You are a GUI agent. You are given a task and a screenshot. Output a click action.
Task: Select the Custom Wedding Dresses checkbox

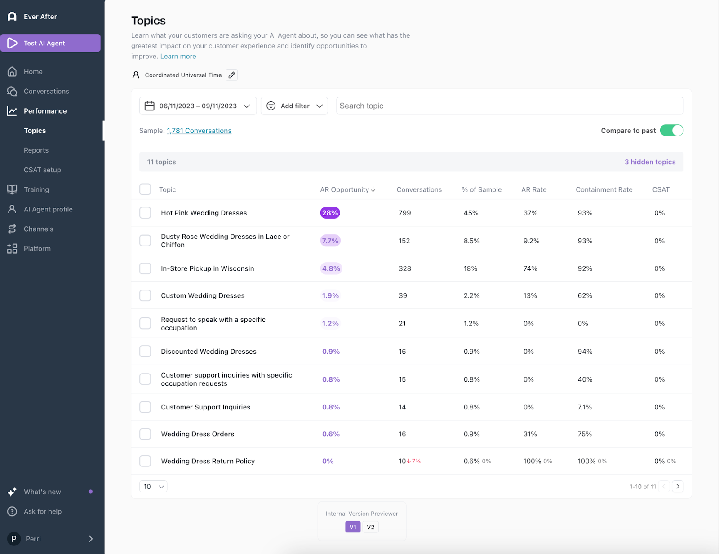(x=145, y=295)
